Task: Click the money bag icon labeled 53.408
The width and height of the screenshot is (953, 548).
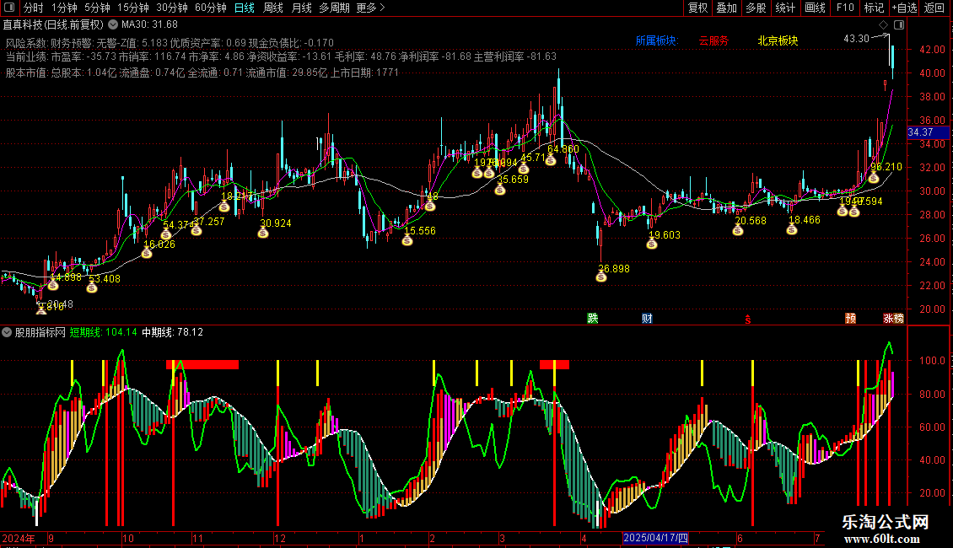Action: coord(91,287)
